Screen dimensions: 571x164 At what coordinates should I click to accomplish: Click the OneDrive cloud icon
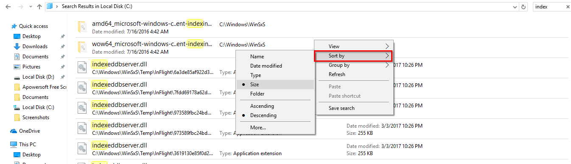(14, 131)
